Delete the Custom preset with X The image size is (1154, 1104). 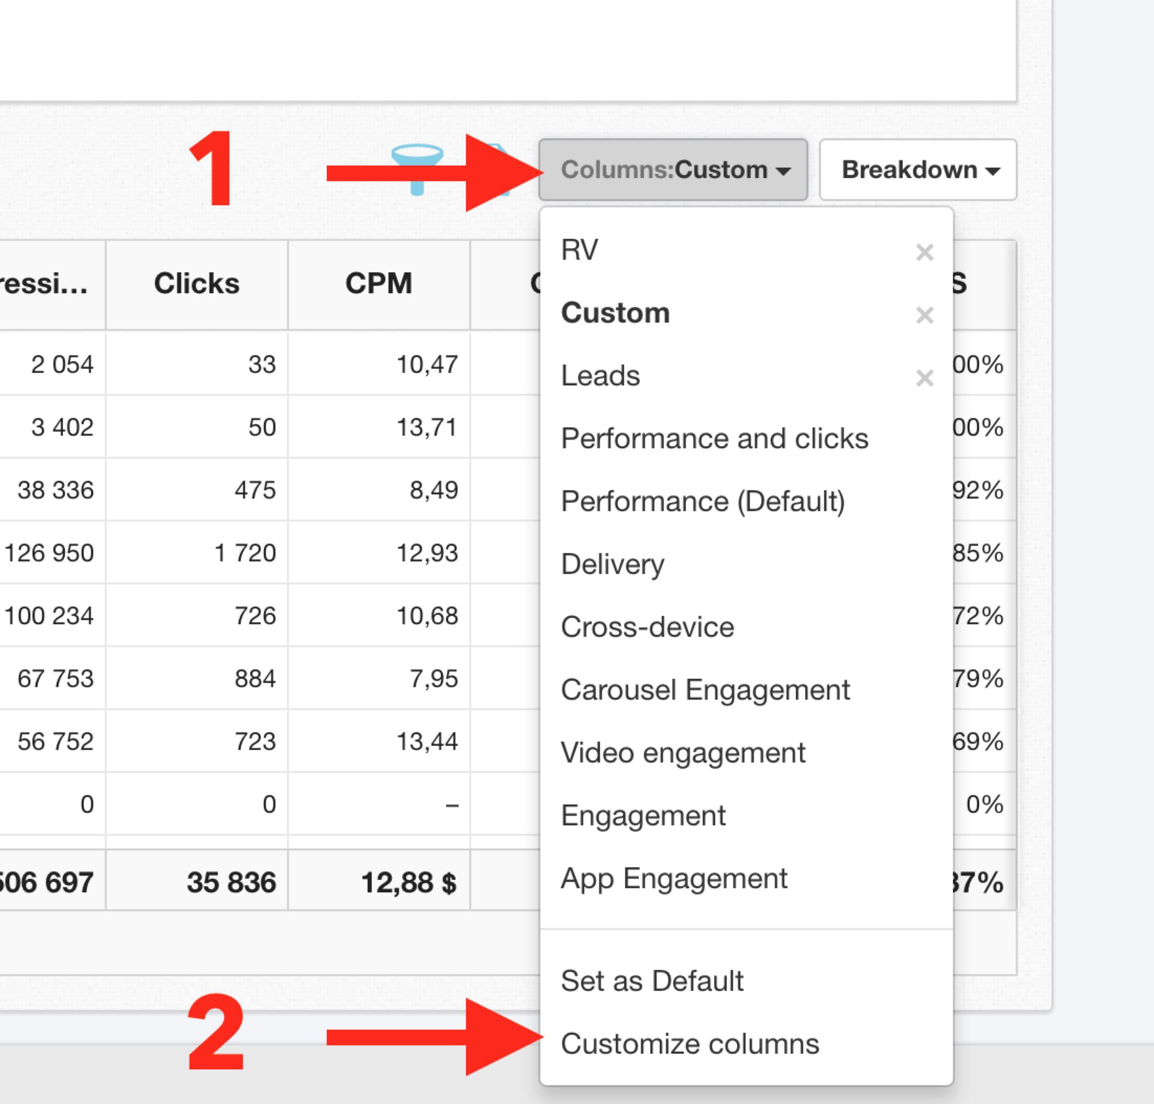click(x=925, y=315)
